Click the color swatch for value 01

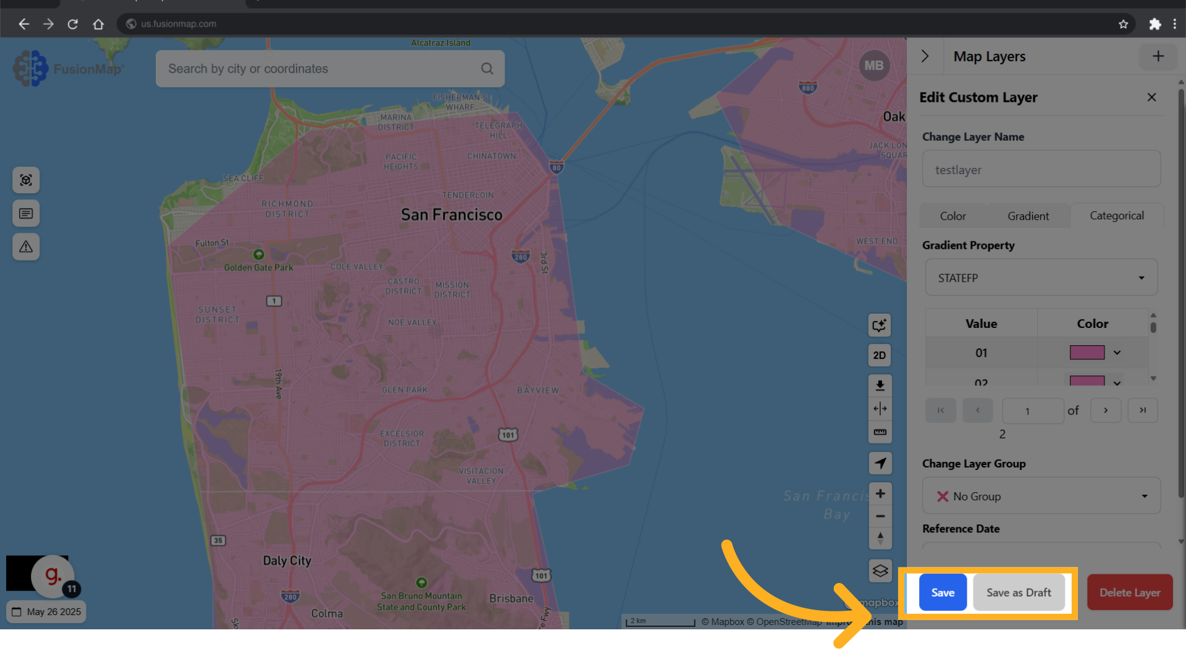1087,353
